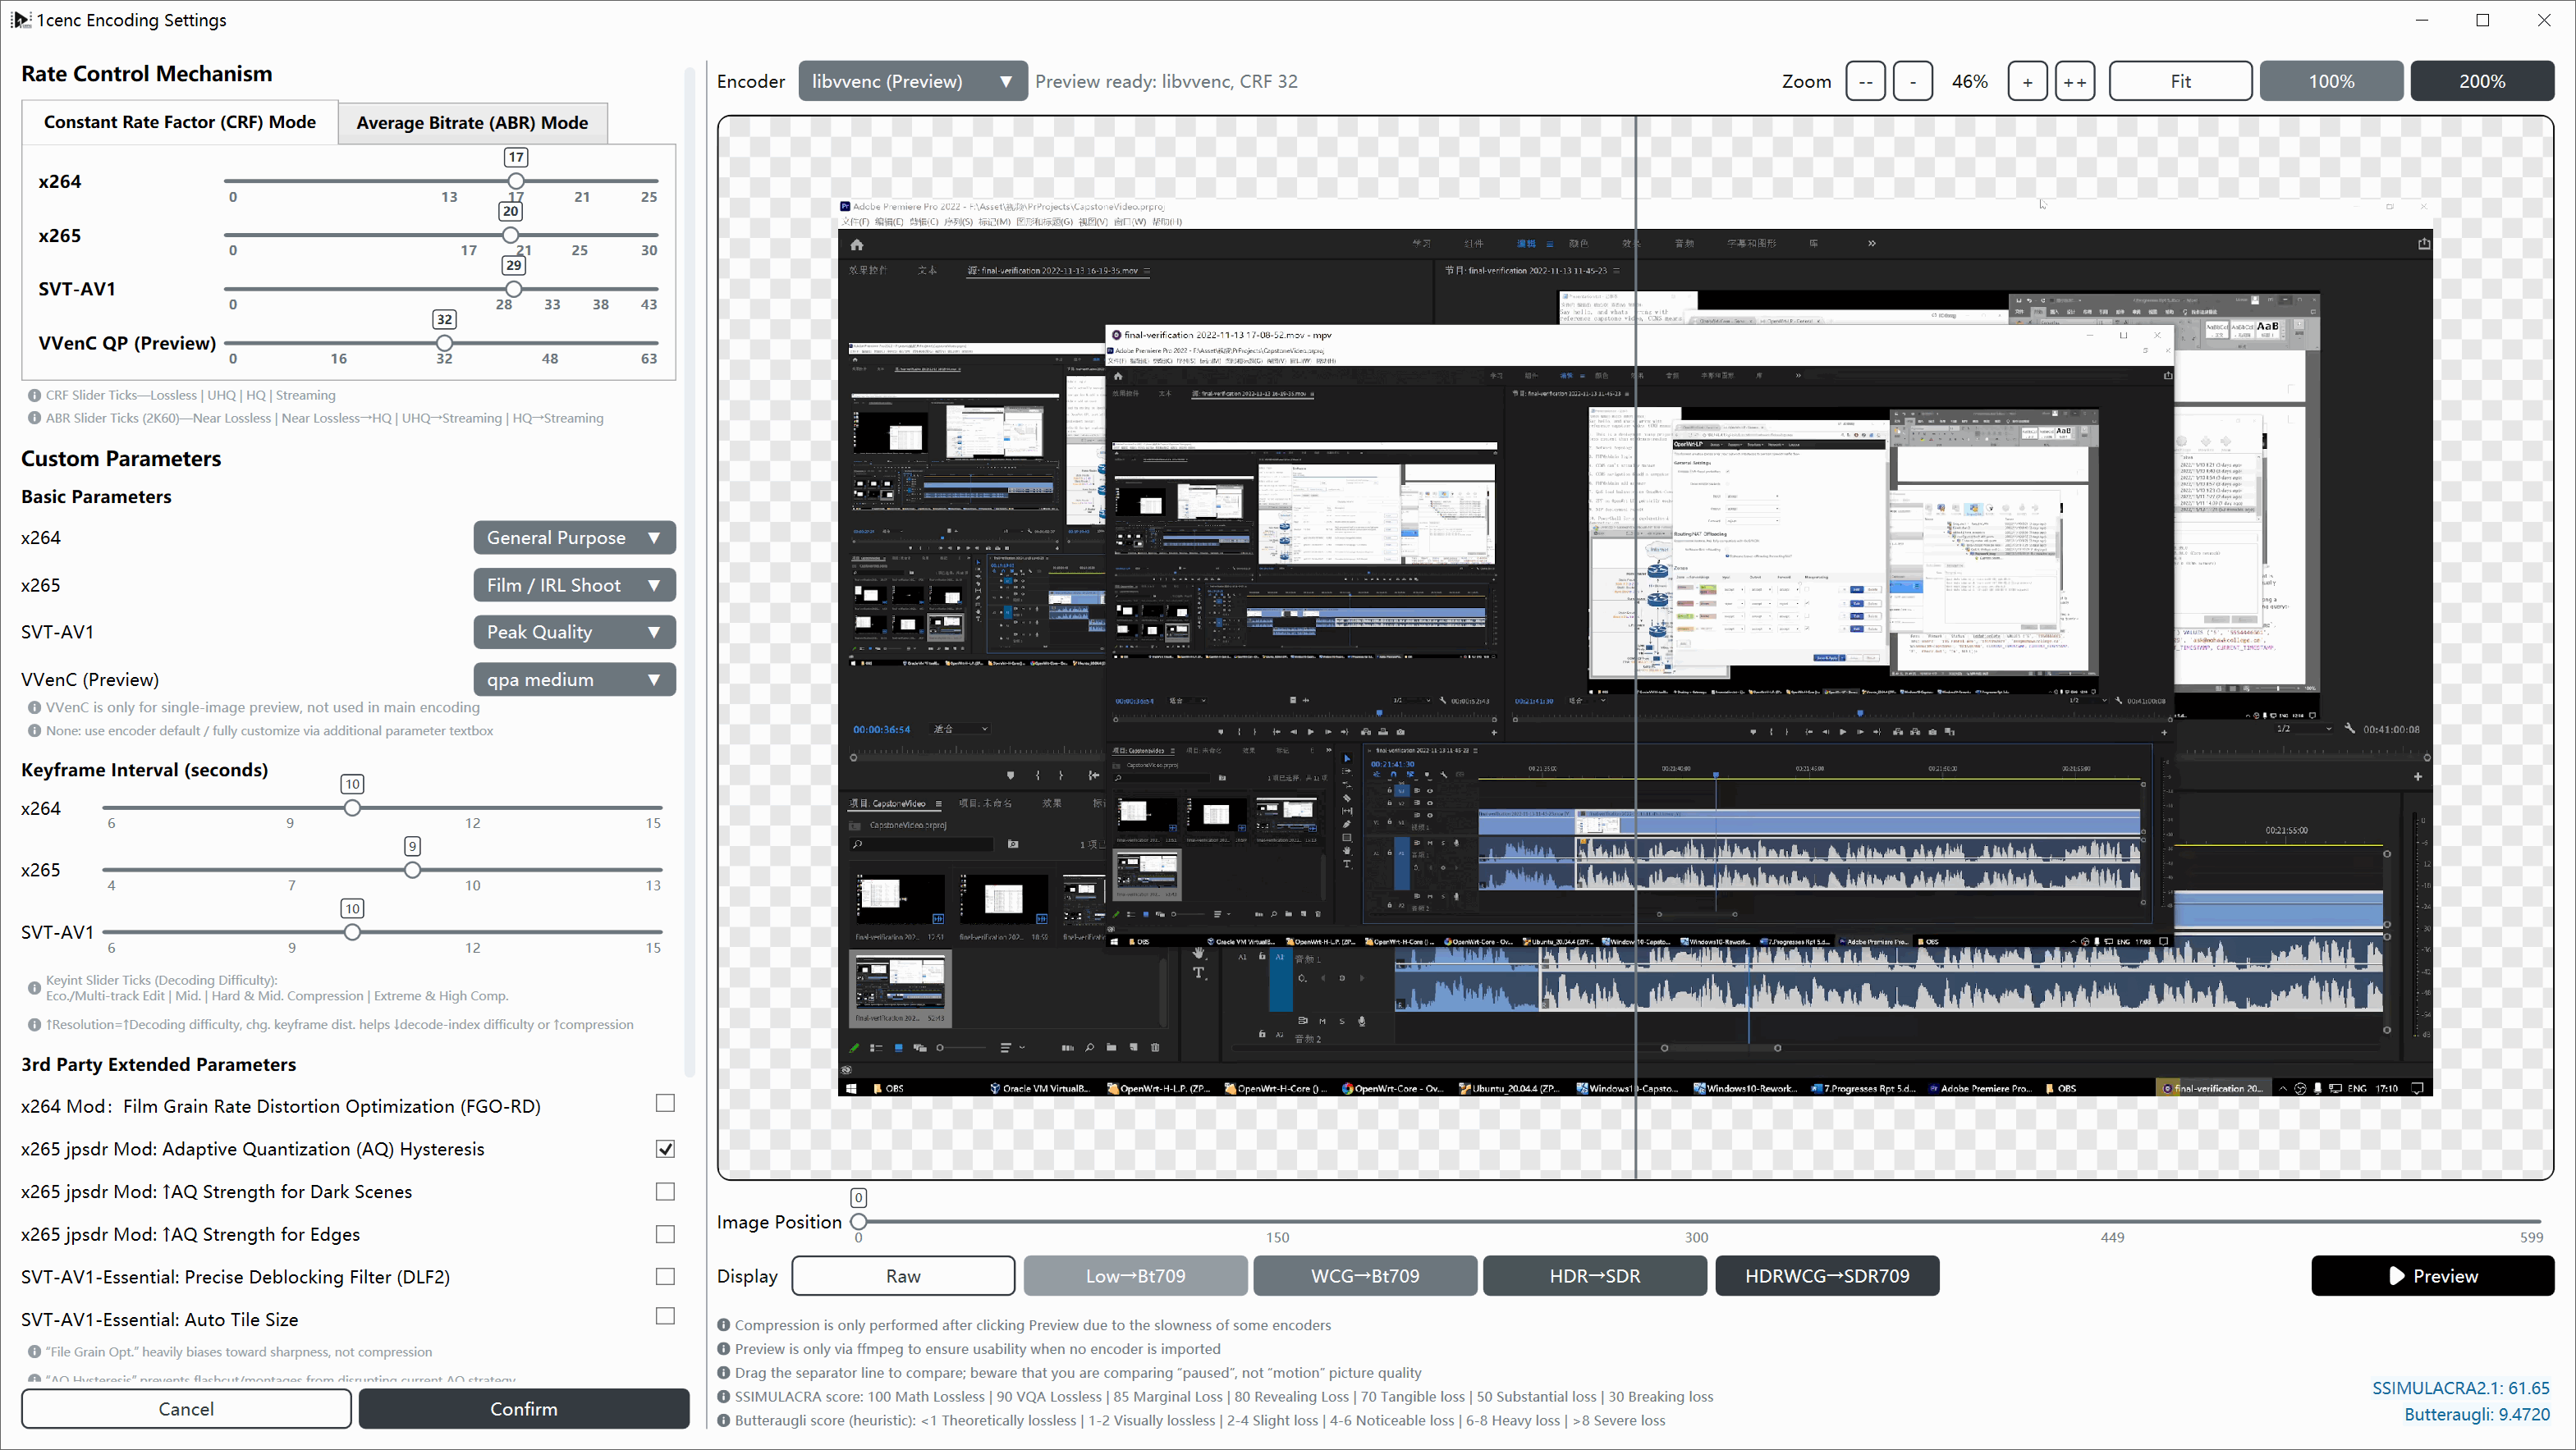Set zoom to 200%
Viewport: 2576px width, 1450px height.
tap(2482, 81)
